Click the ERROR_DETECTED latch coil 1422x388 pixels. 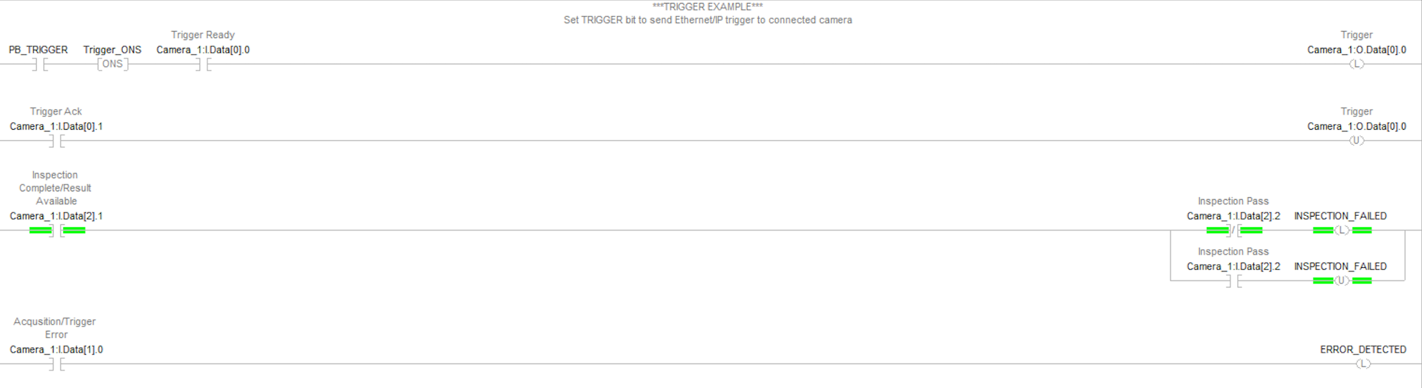coord(1363,364)
